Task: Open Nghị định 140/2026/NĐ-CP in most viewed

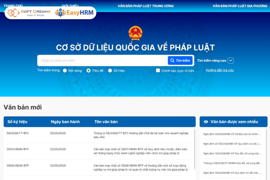Action: click(232, 134)
